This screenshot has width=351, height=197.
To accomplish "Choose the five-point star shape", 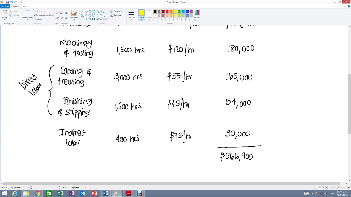I will tap(90, 19).
